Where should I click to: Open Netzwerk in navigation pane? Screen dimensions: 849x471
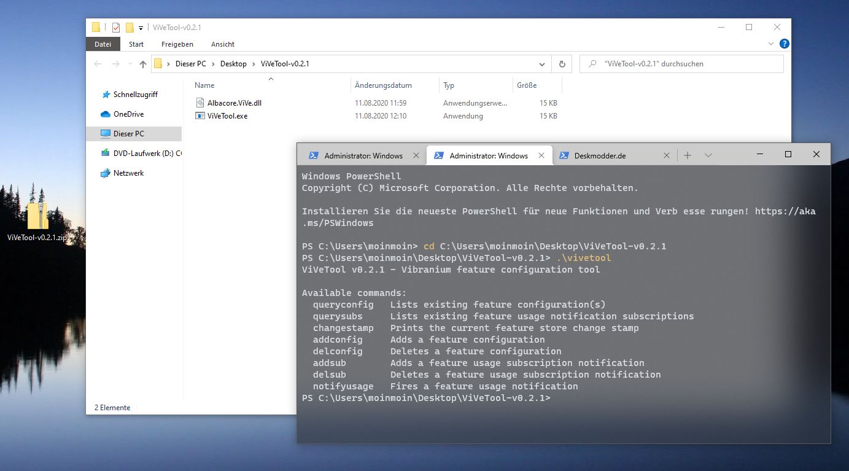click(x=128, y=173)
